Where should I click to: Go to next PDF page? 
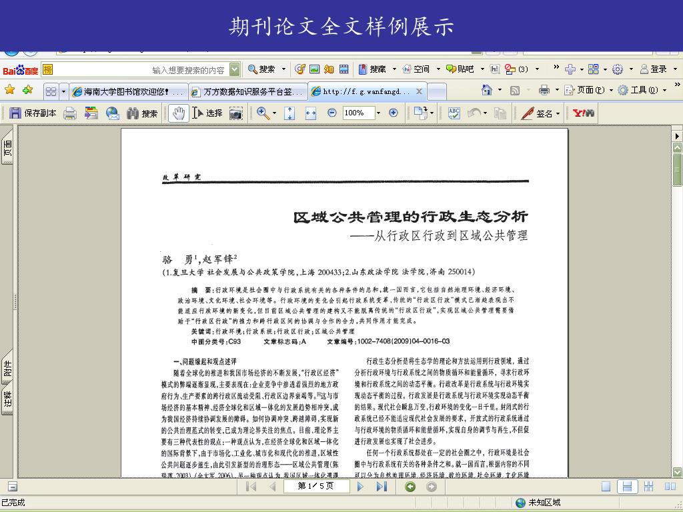click(360, 487)
